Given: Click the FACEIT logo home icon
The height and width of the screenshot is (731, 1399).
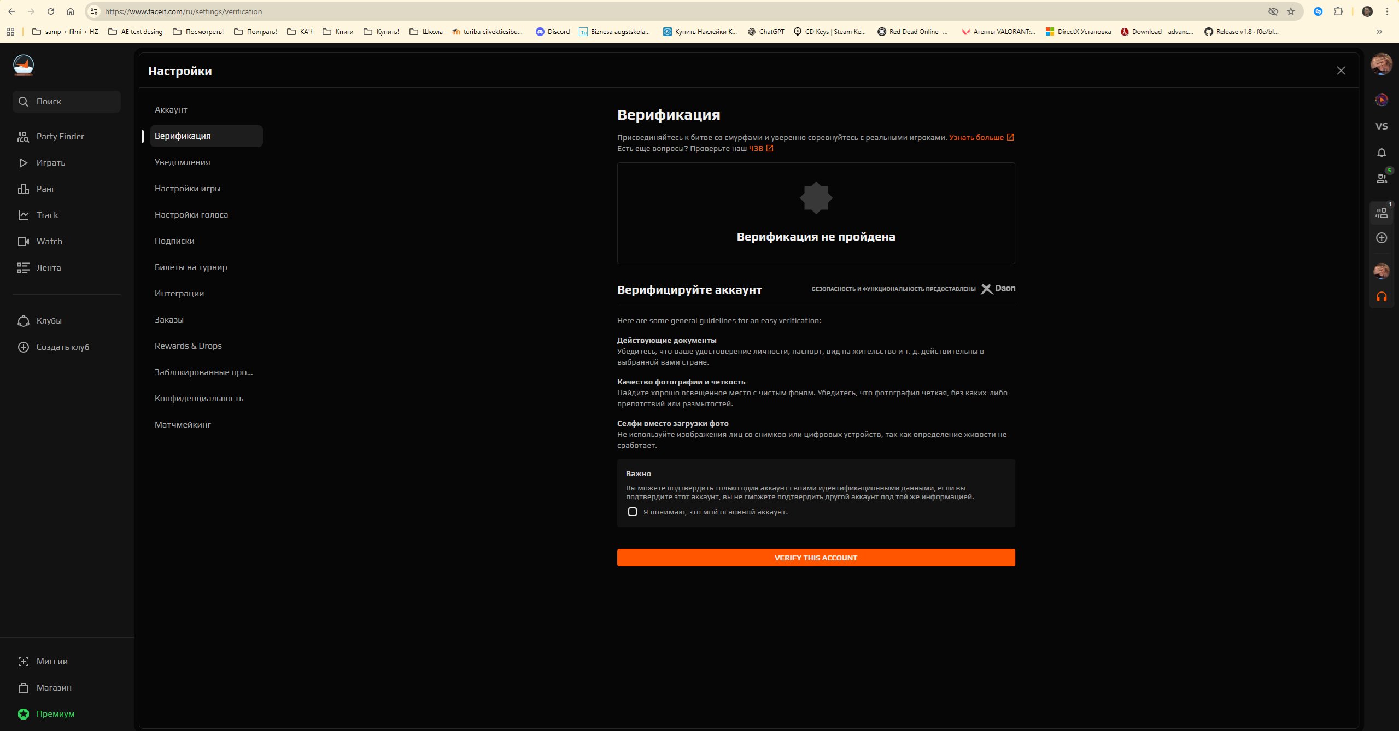Looking at the screenshot, I should [24, 65].
